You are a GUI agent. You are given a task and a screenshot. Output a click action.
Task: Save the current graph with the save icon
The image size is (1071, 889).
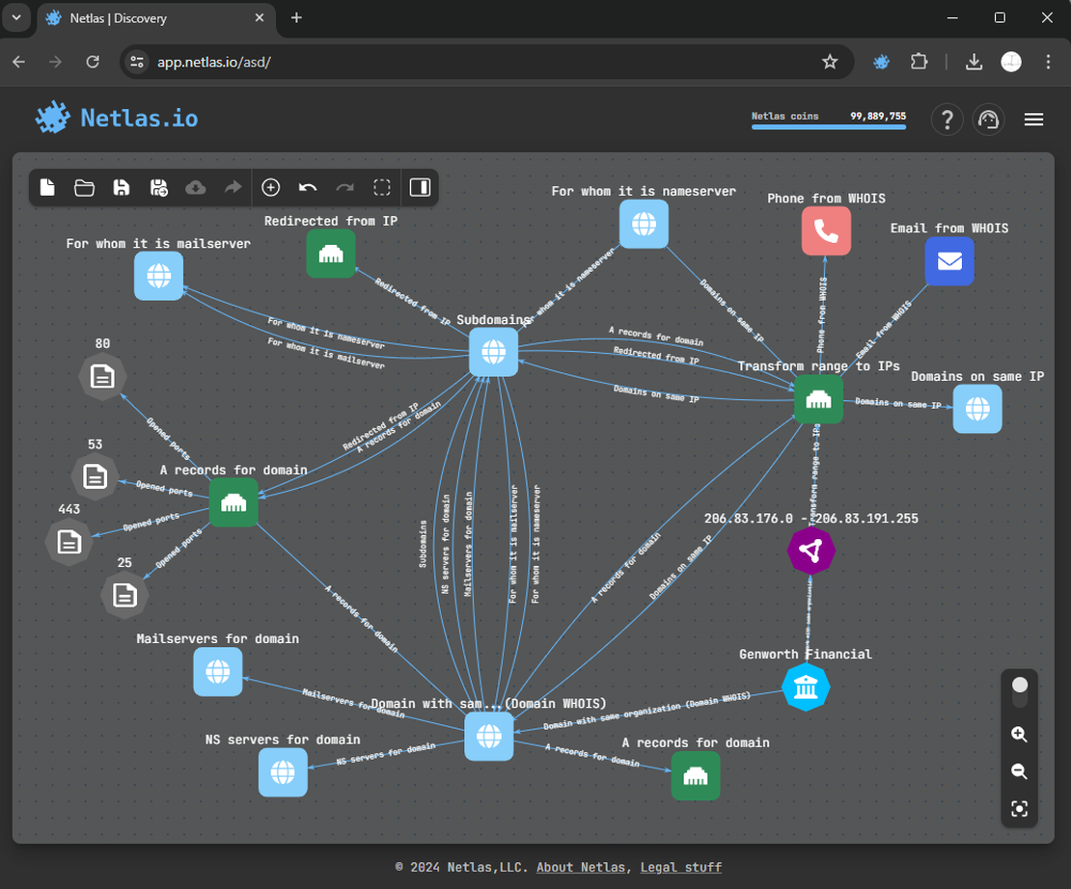coord(121,187)
